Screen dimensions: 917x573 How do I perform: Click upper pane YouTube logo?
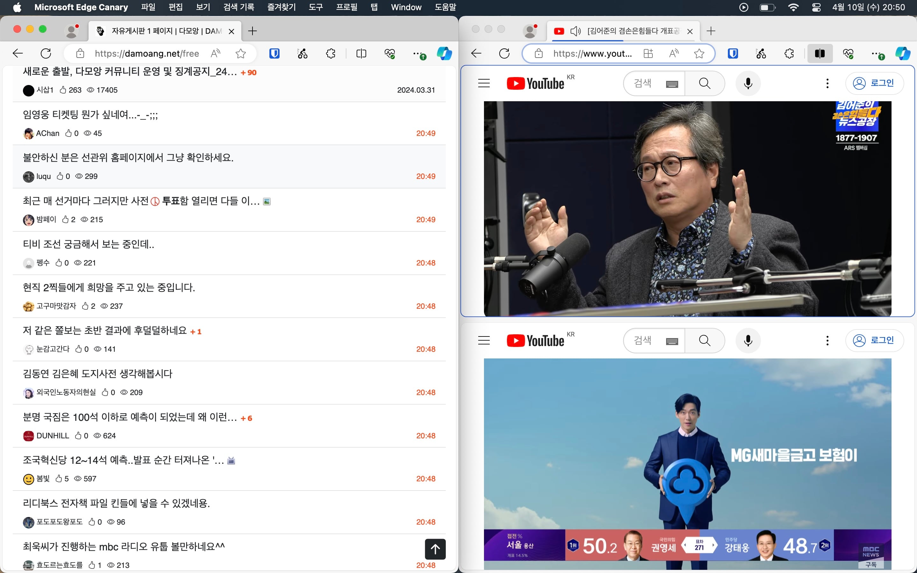click(536, 83)
